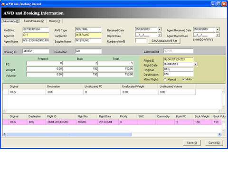Click down arrow of unallocated table scrollbar

(223, 106)
